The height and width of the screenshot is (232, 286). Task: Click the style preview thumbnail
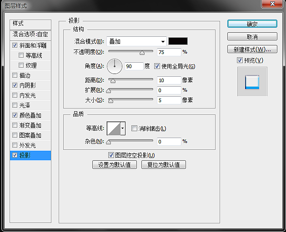[252, 82]
